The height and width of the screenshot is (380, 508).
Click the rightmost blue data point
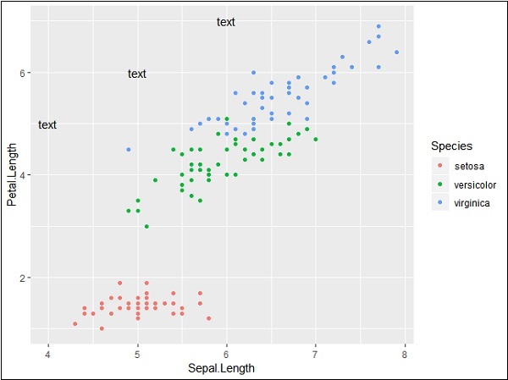[396, 52]
